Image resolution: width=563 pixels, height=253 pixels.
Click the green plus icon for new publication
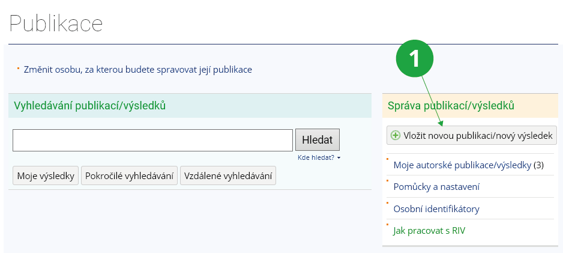pos(396,135)
